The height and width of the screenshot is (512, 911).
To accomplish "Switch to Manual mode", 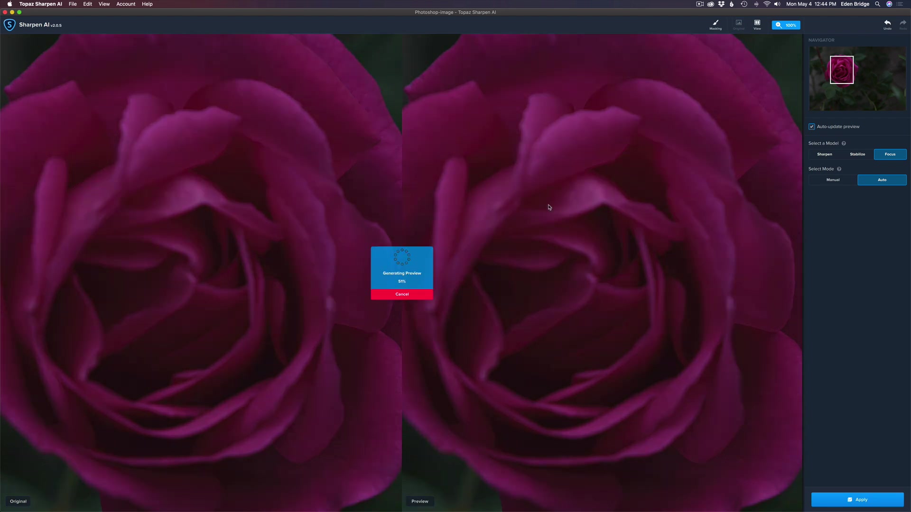I will 833,180.
